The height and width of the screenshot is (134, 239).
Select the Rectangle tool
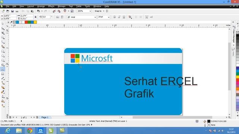3,51
